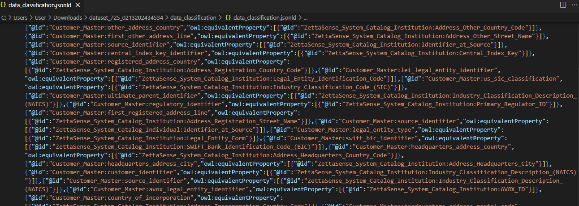This screenshot has width=579, height=206.
Task: Open the dataset_725_0213202434534 breadcrumb
Action: point(127,18)
